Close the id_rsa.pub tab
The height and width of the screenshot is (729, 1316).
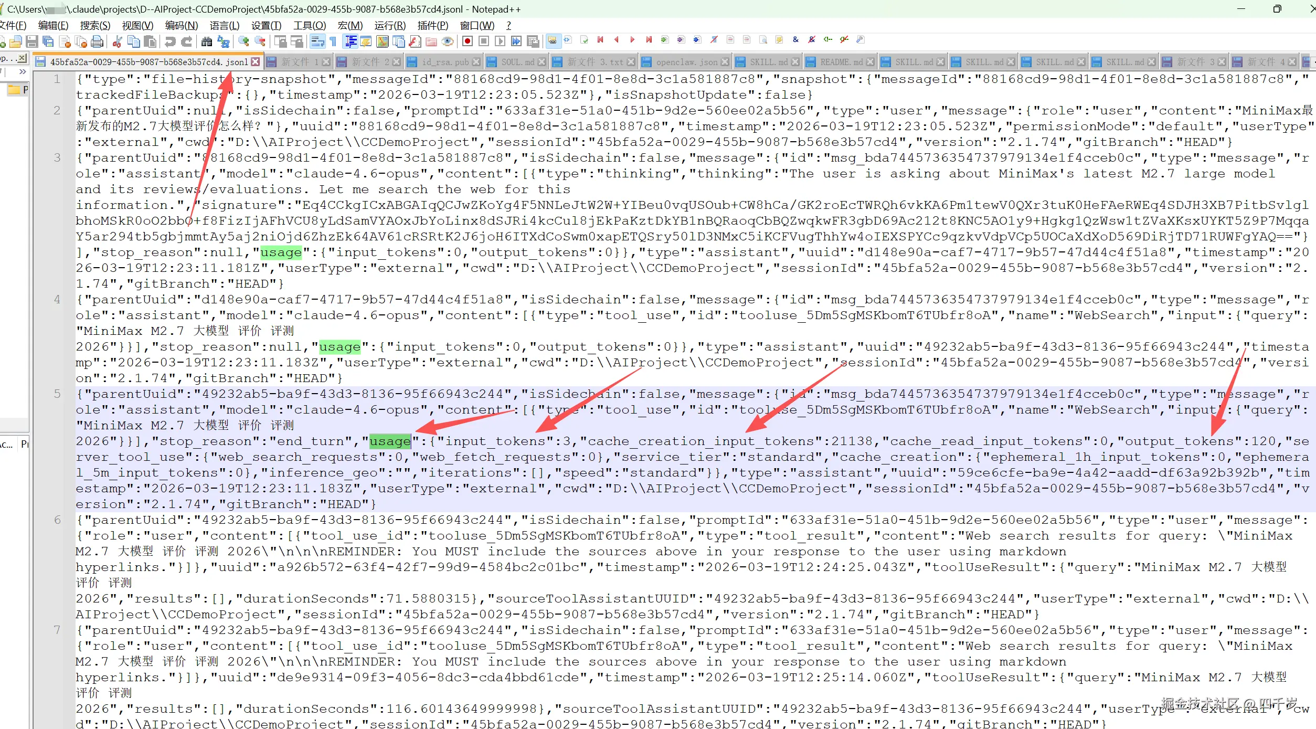coord(476,62)
